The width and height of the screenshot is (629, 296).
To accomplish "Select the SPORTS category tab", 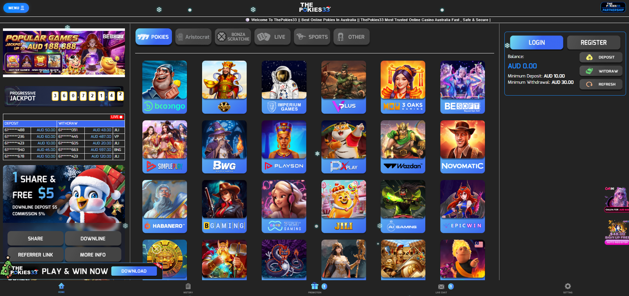I will 312,37.
